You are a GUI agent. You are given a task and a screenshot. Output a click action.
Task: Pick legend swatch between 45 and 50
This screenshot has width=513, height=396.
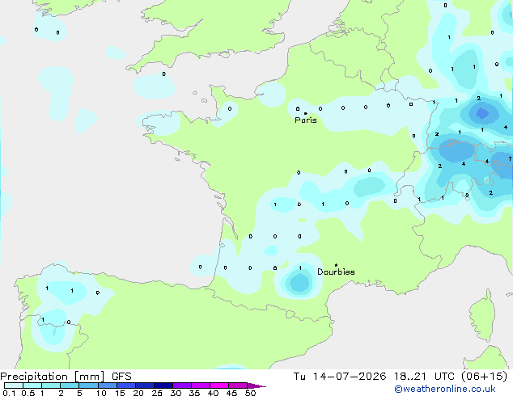coord(238,385)
